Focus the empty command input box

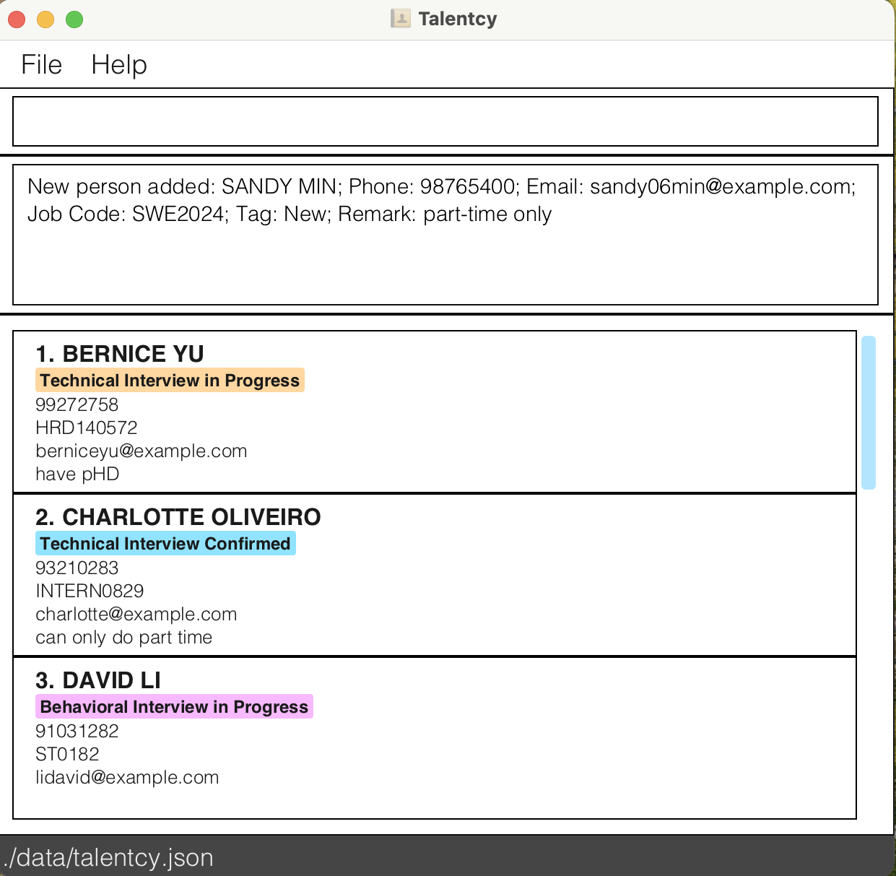(x=445, y=121)
